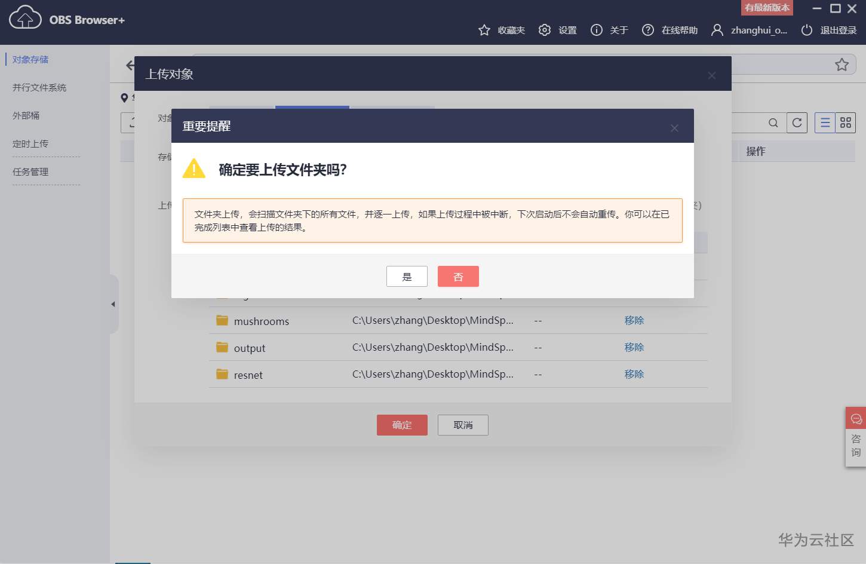
Task: Click the mushrooms folder icon
Action: pyautogui.click(x=222, y=320)
